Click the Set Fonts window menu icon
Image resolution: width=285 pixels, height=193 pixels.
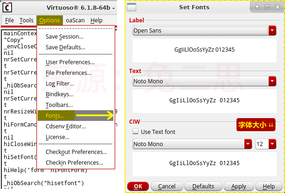click(x=132, y=7)
